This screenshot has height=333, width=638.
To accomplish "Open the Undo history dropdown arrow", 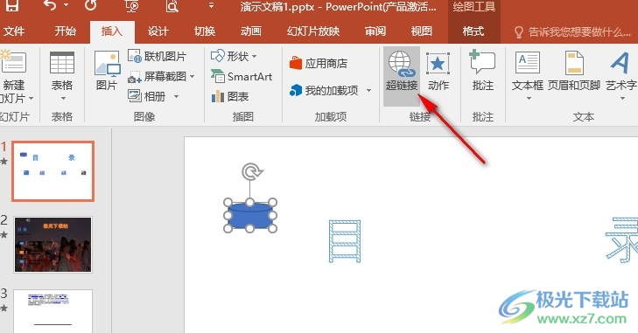I will (67, 5).
